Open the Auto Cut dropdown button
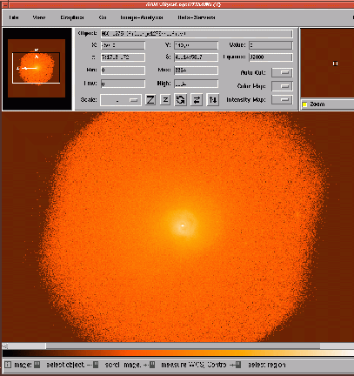This screenshot has width=354, height=376. (282, 72)
